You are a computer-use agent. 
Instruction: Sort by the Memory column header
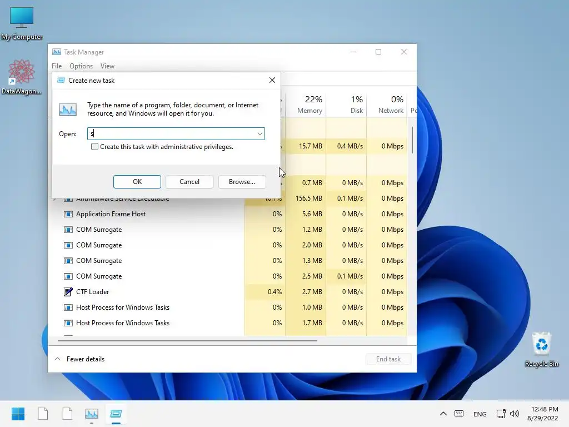pyautogui.click(x=306, y=104)
